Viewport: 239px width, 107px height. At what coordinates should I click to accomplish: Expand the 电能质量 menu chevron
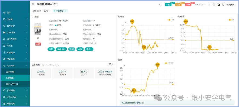click(x=26, y=103)
